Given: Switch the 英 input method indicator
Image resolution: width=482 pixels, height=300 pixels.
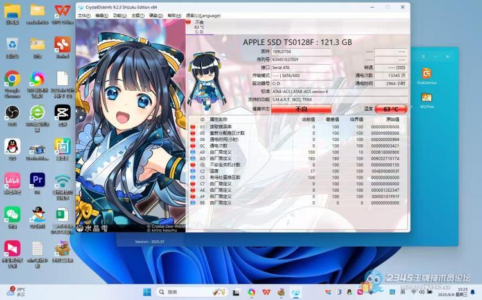Looking at the screenshot, I should click(403, 292).
